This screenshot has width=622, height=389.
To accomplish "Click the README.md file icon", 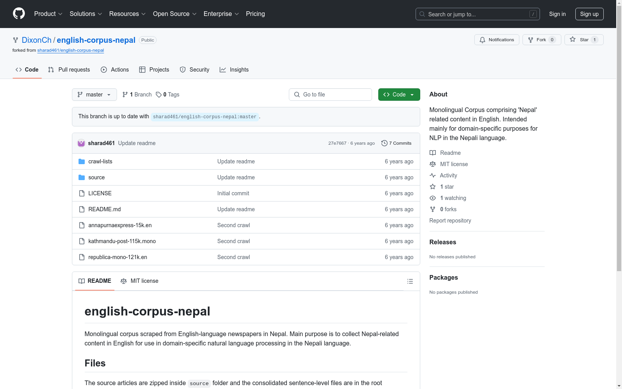I will [x=82, y=209].
